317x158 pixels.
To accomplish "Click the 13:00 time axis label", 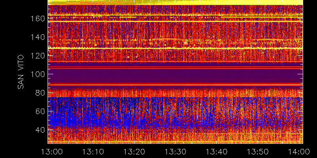I will click(52, 152).
